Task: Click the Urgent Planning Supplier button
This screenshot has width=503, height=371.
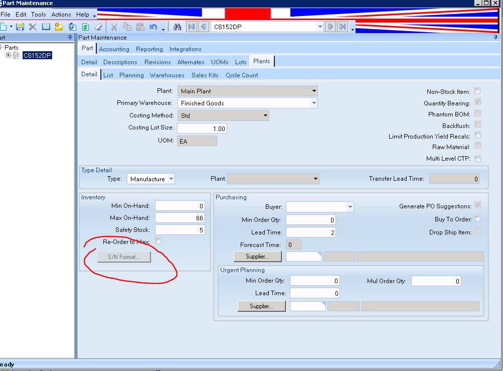Action: pos(261,306)
